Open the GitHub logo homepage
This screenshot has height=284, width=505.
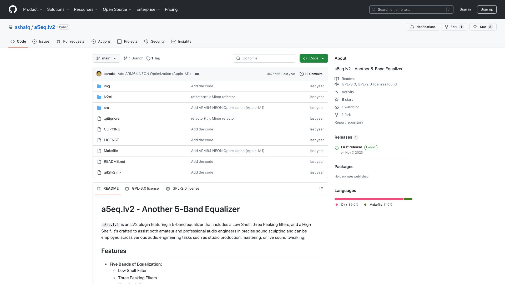pyautogui.click(x=13, y=9)
